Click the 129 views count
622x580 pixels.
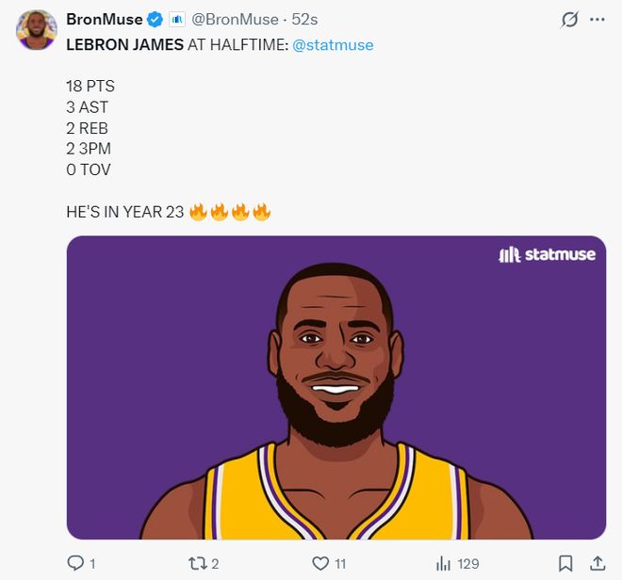tap(468, 563)
